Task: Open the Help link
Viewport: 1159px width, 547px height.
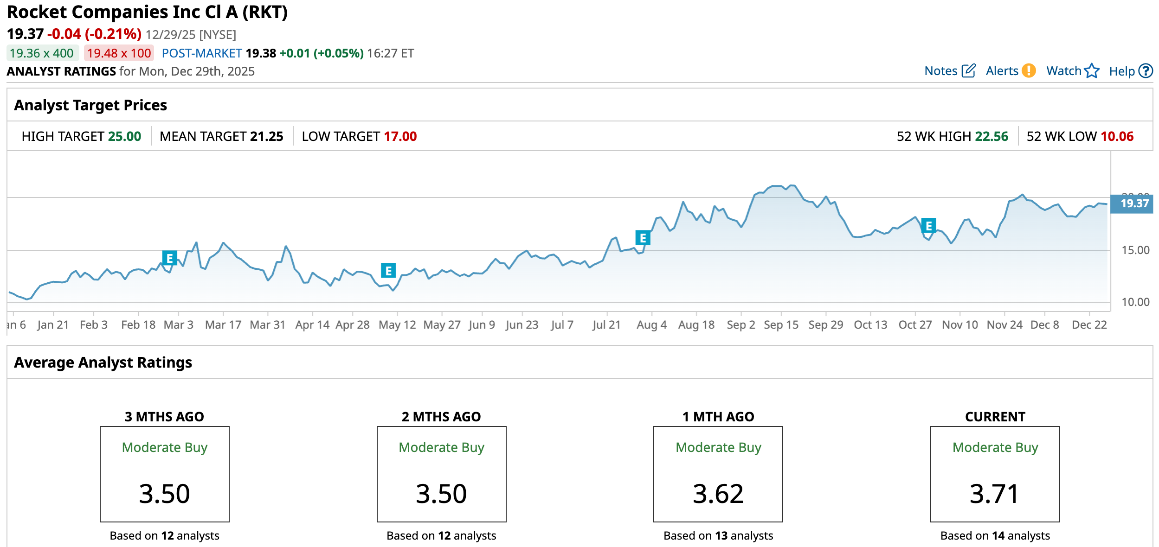Action: click(x=1121, y=71)
